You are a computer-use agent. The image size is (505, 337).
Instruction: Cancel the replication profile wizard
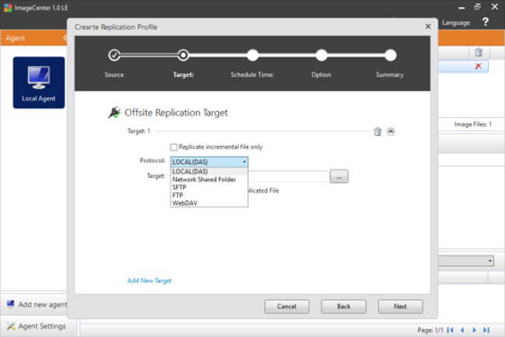click(x=287, y=307)
